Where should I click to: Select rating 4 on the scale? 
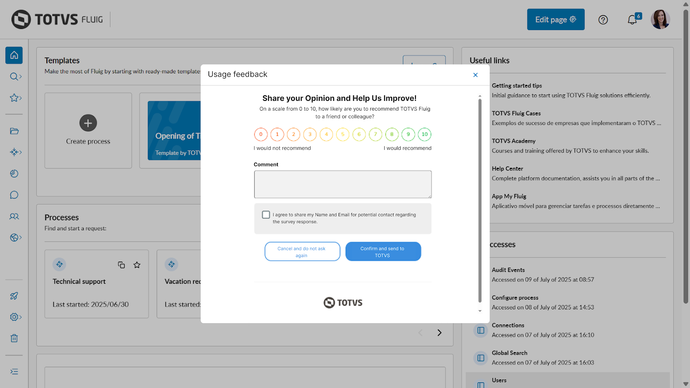click(327, 135)
